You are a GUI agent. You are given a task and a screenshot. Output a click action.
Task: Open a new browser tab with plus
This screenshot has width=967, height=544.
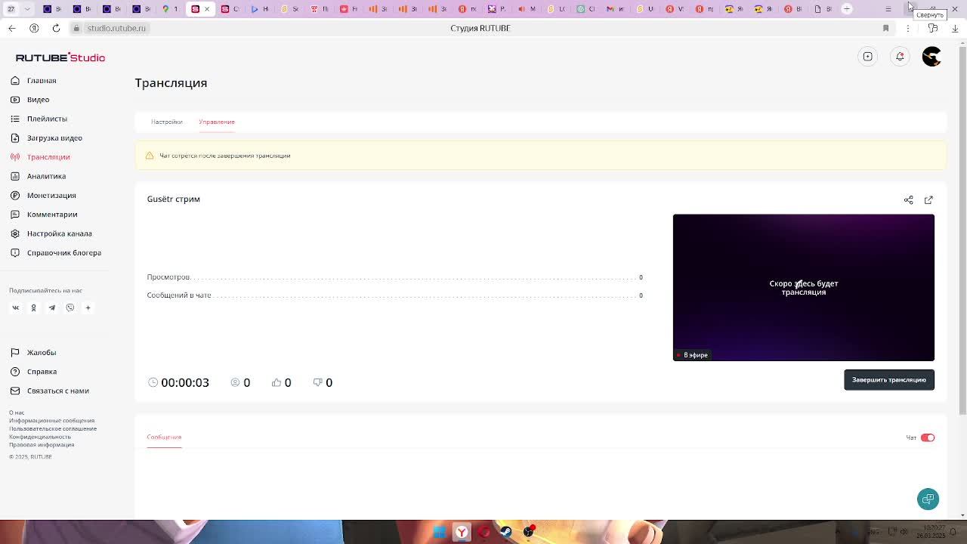coord(847,8)
